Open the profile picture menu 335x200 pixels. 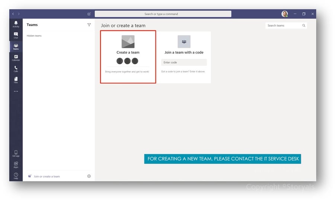285,14
